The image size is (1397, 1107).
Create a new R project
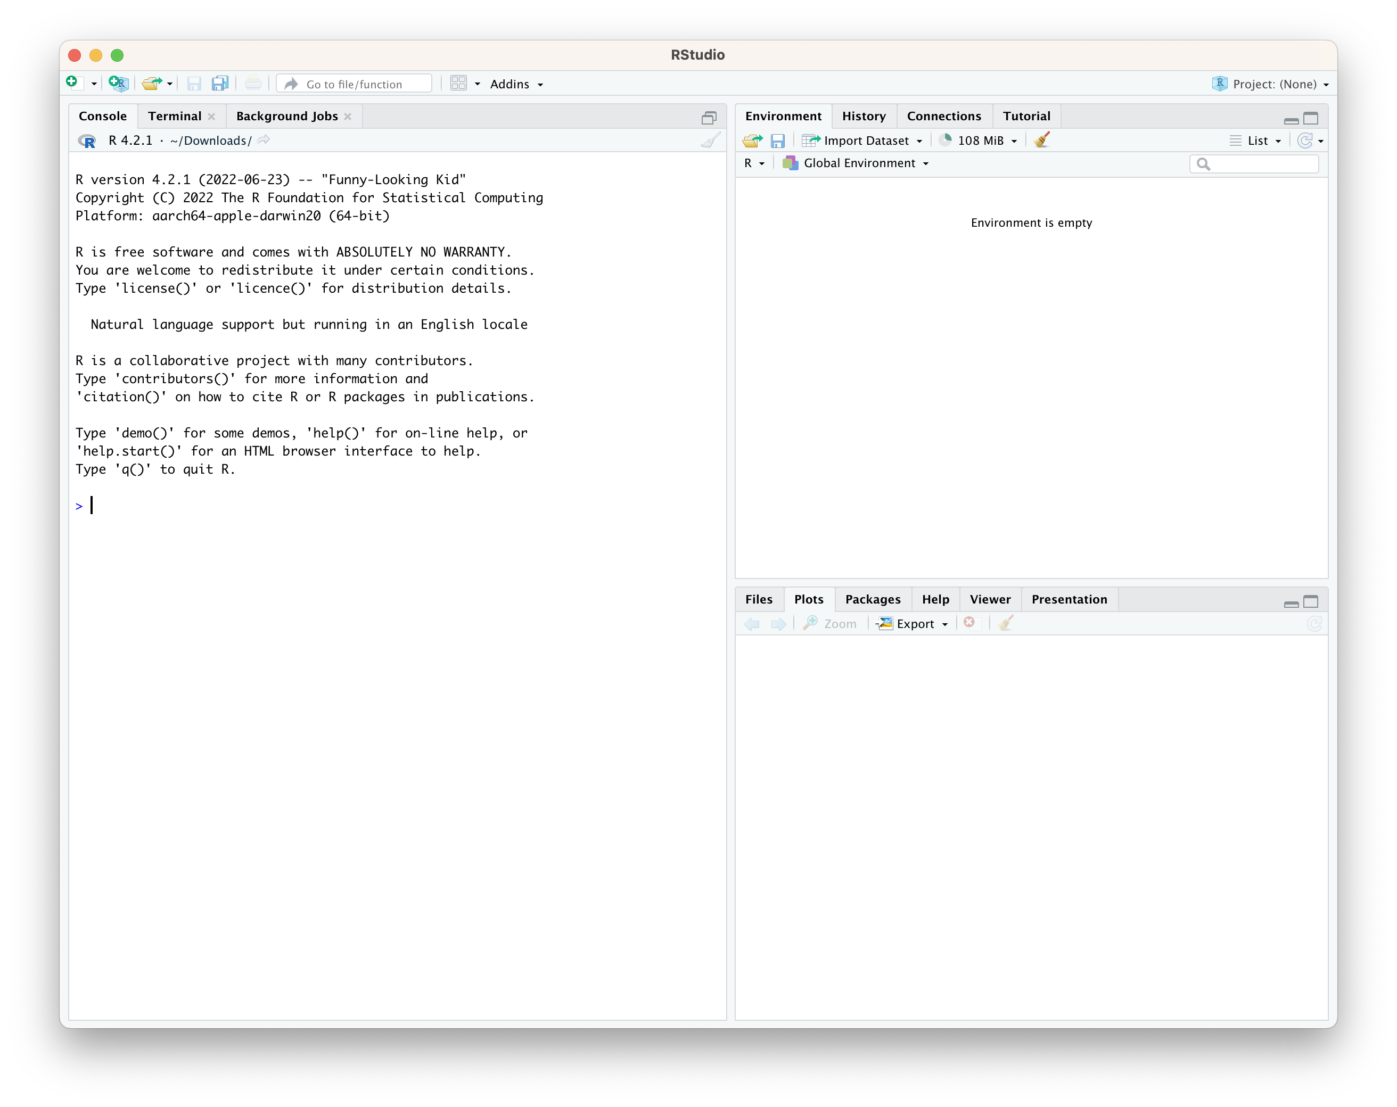click(119, 84)
